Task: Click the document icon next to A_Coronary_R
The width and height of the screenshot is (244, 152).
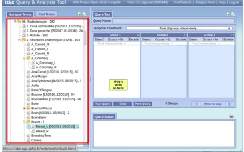Action: click(33, 67)
